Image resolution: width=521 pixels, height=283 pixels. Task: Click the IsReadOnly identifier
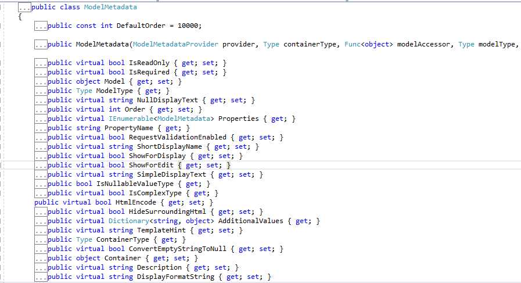[149, 63]
